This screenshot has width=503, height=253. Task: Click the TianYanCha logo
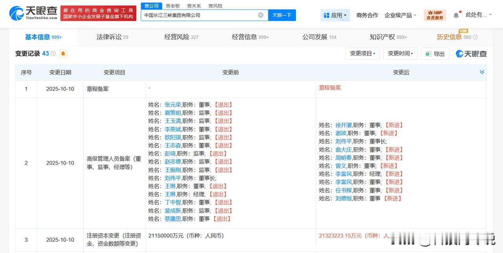tap(33, 13)
